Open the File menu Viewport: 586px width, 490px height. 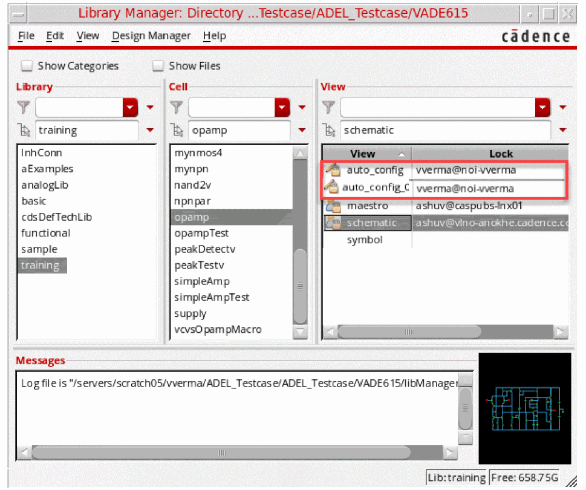pyautogui.click(x=26, y=36)
